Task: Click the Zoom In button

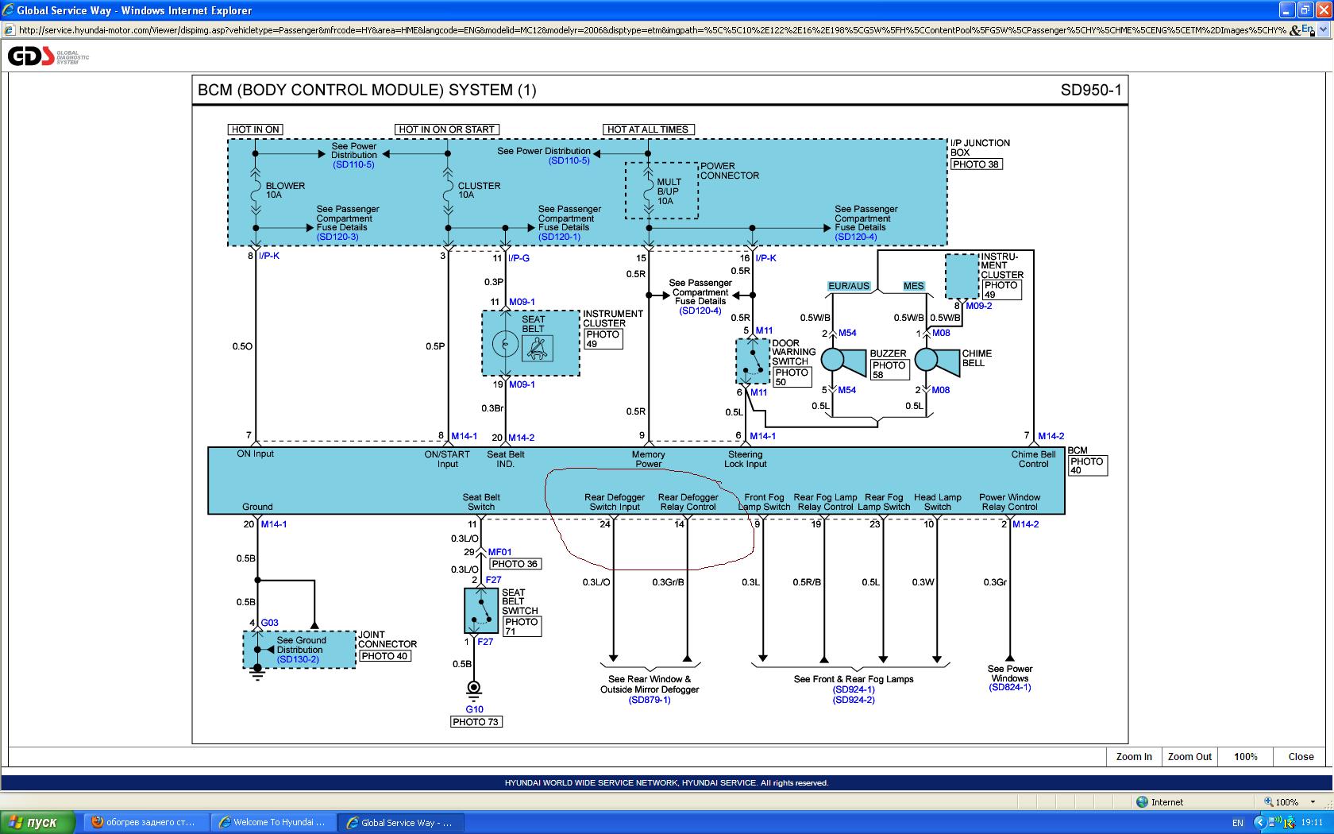Action: pyautogui.click(x=1134, y=757)
